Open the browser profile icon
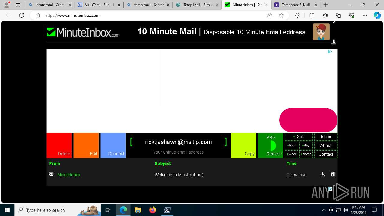 (x=6, y=5)
